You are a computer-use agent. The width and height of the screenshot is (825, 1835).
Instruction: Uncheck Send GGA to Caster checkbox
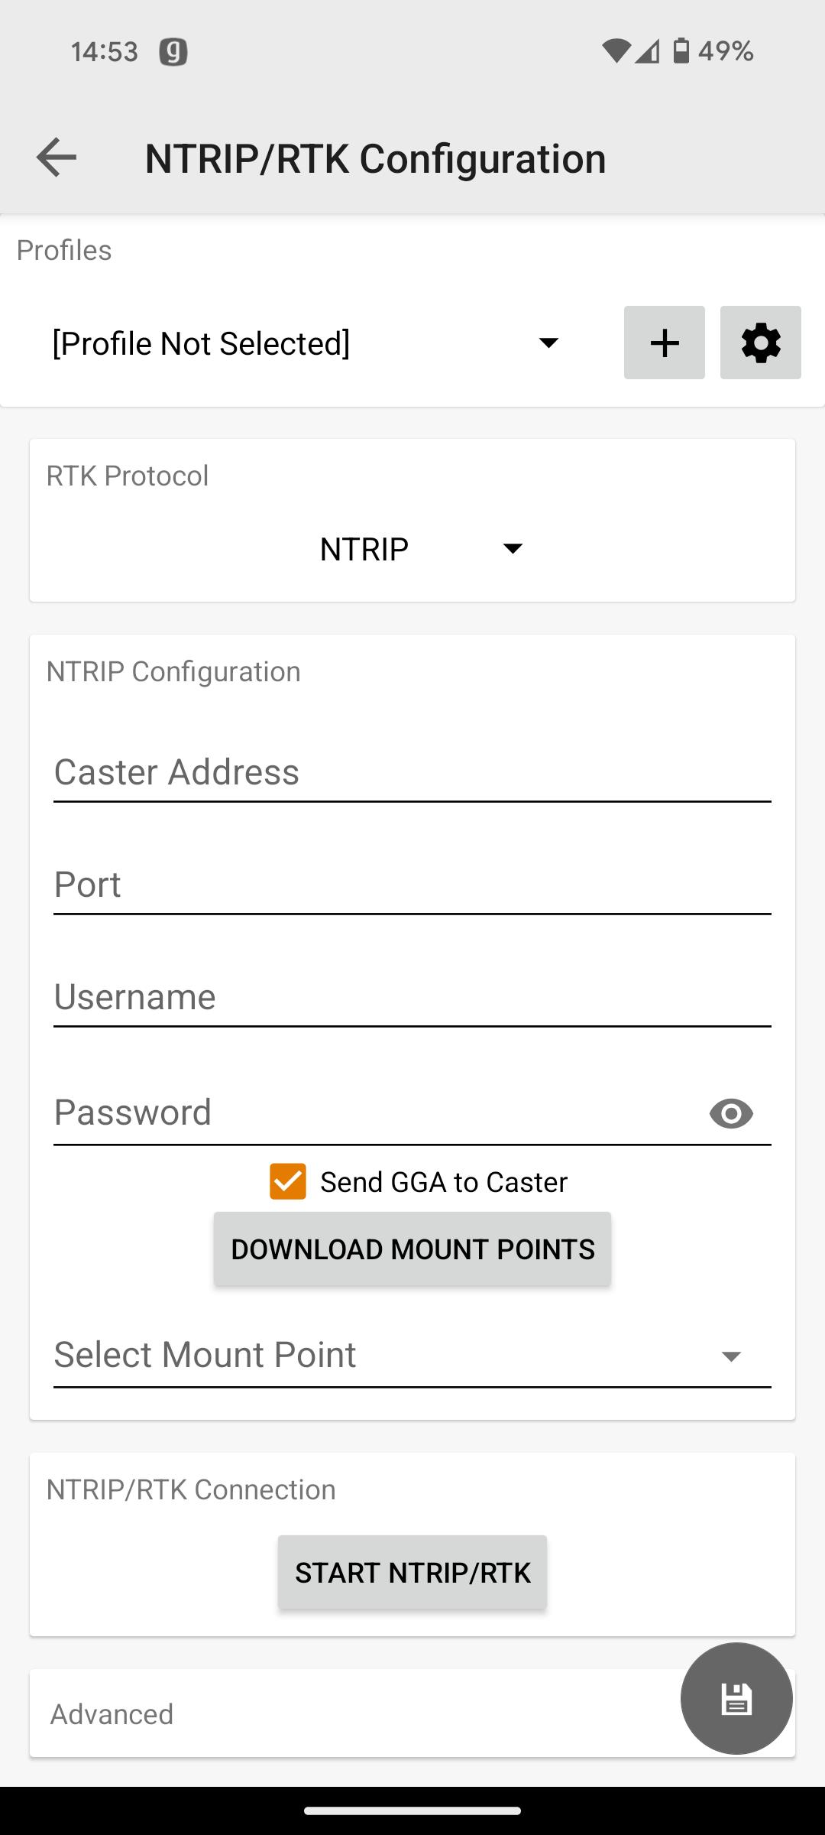click(x=288, y=1181)
